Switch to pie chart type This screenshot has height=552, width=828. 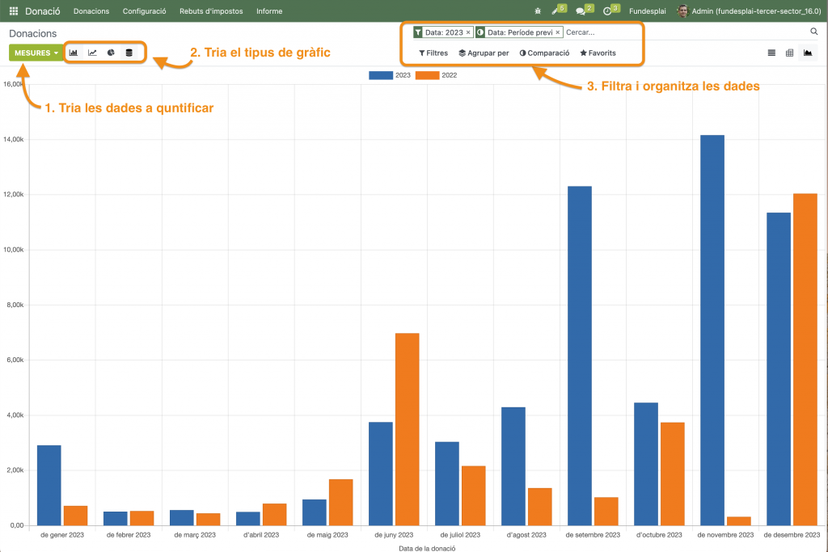[x=111, y=53]
